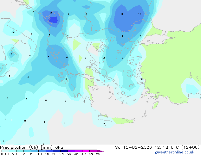The width and height of the screenshot is (201, 155).
Task: Click the "12..18 UTC" time range text
Action: (x=167, y=147)
